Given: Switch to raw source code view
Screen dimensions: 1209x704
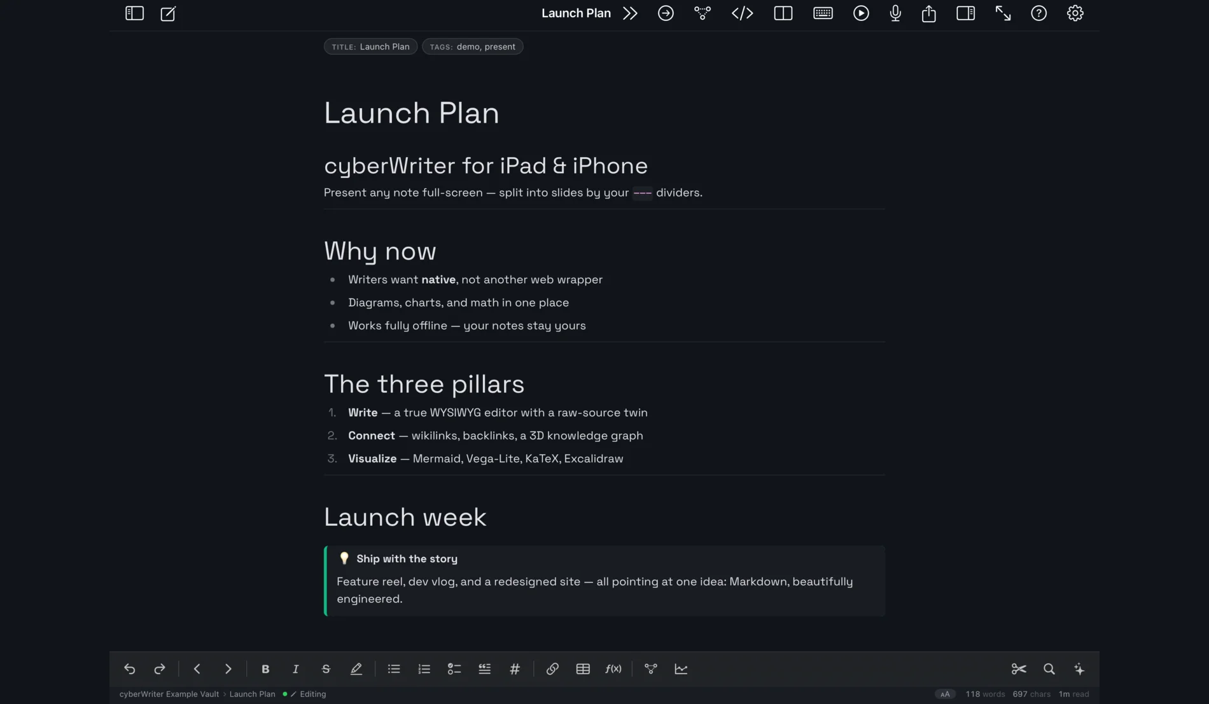Looking at the screenshot, I should pos(742,13).
